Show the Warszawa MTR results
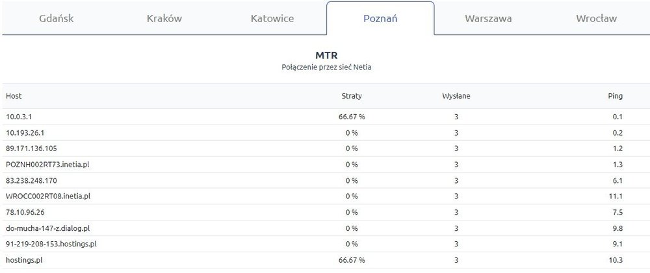Screen dimensions: 650x273 point(488,18)
